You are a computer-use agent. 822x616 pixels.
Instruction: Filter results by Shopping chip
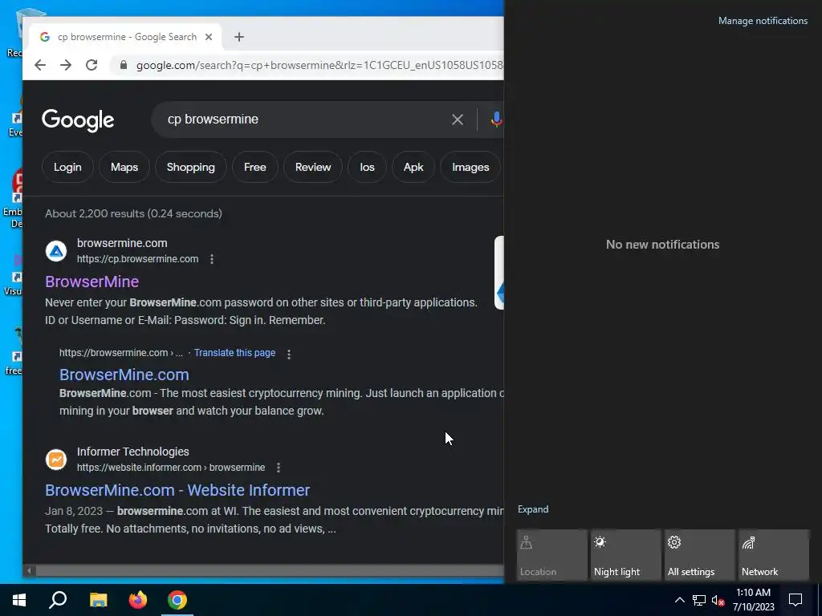(191, 167)
